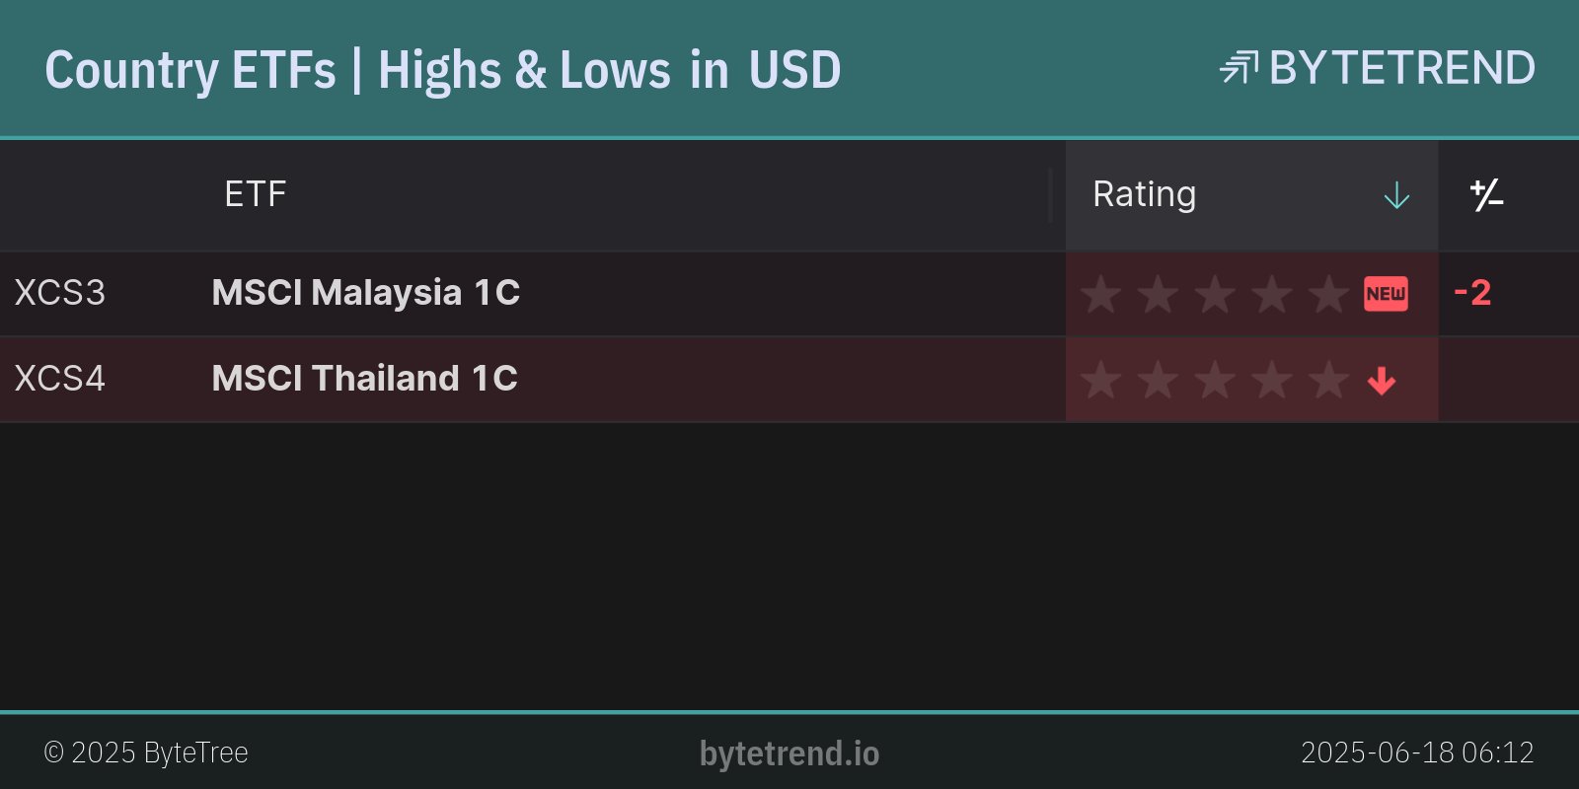Click the 2025-06-18 06:12 timestamp
The height and width of the screenshot is (789, 1579).
point(1417,753)
